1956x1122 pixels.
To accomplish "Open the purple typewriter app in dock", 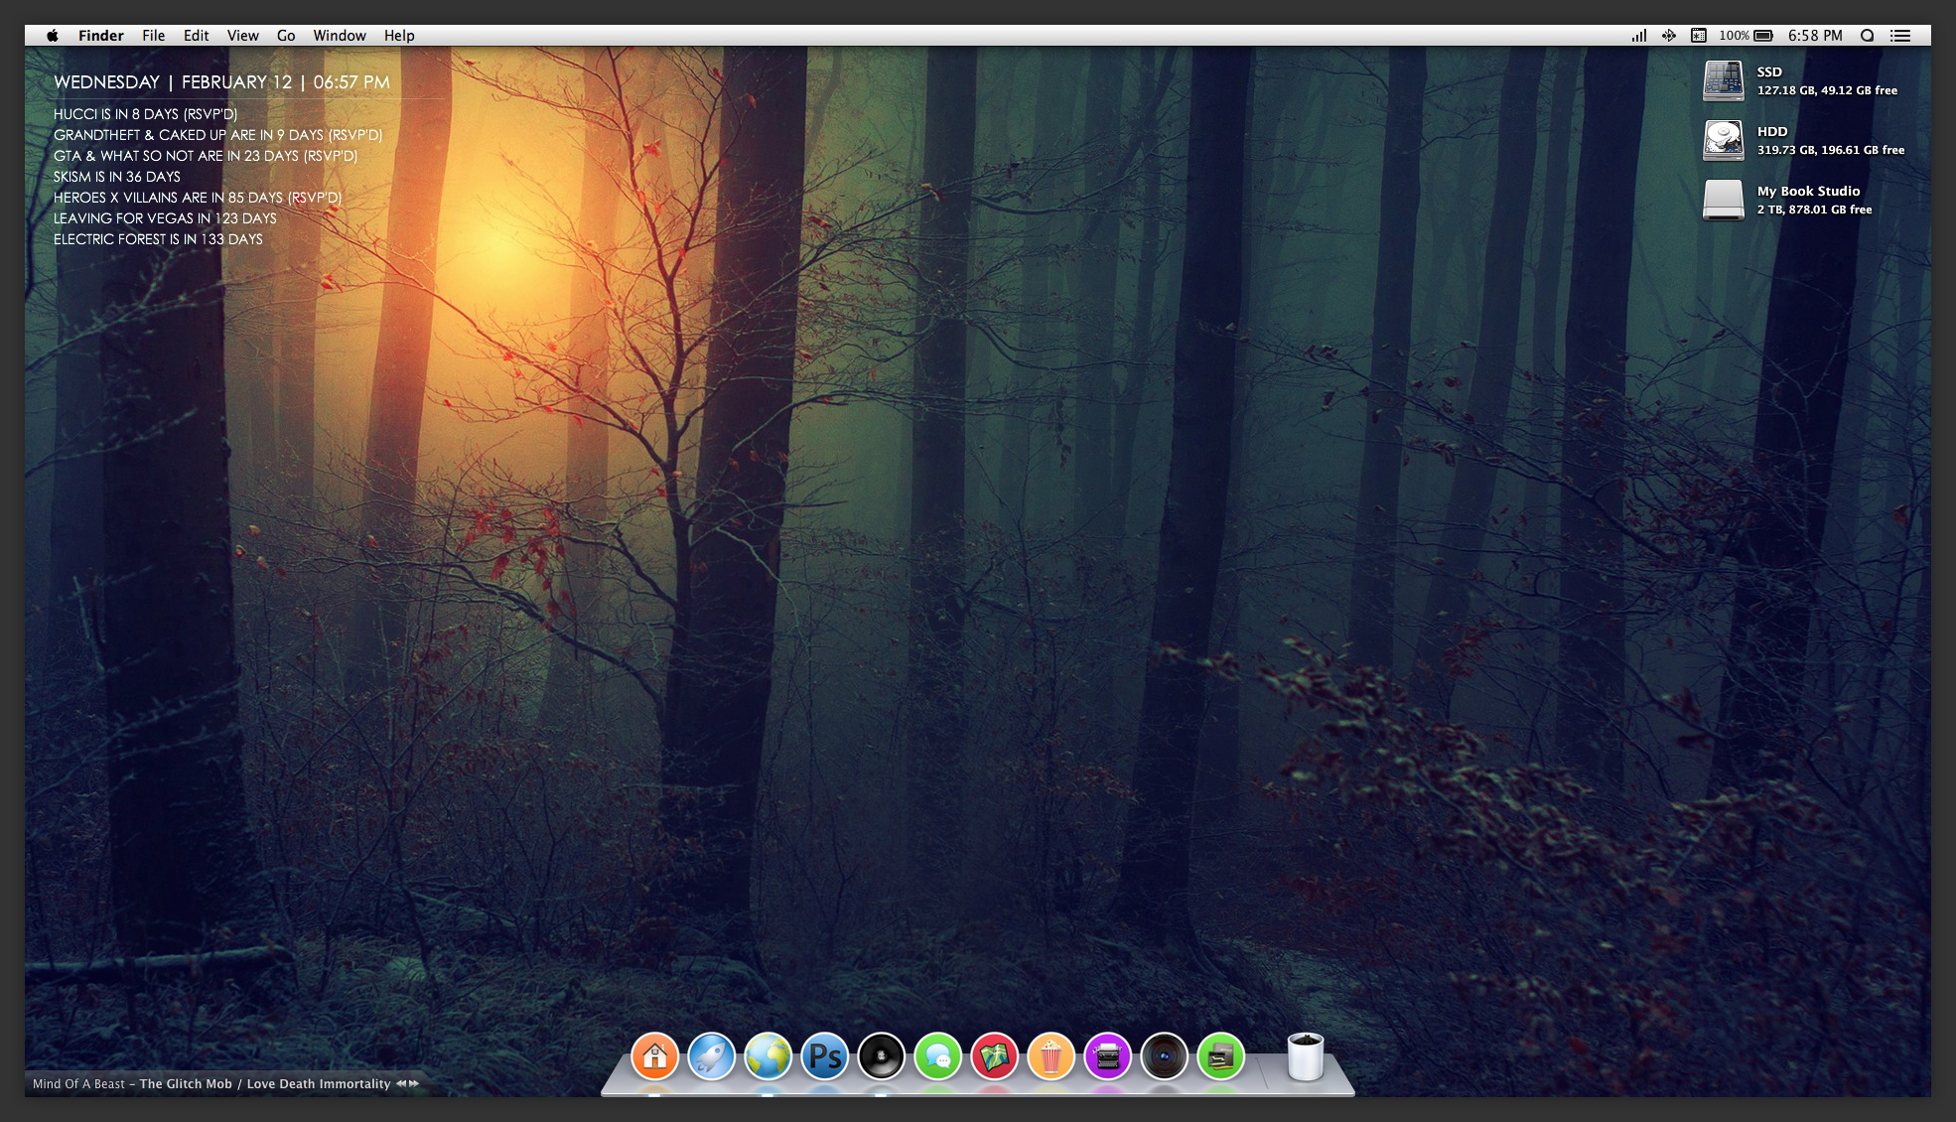I will point(1107,1056).
